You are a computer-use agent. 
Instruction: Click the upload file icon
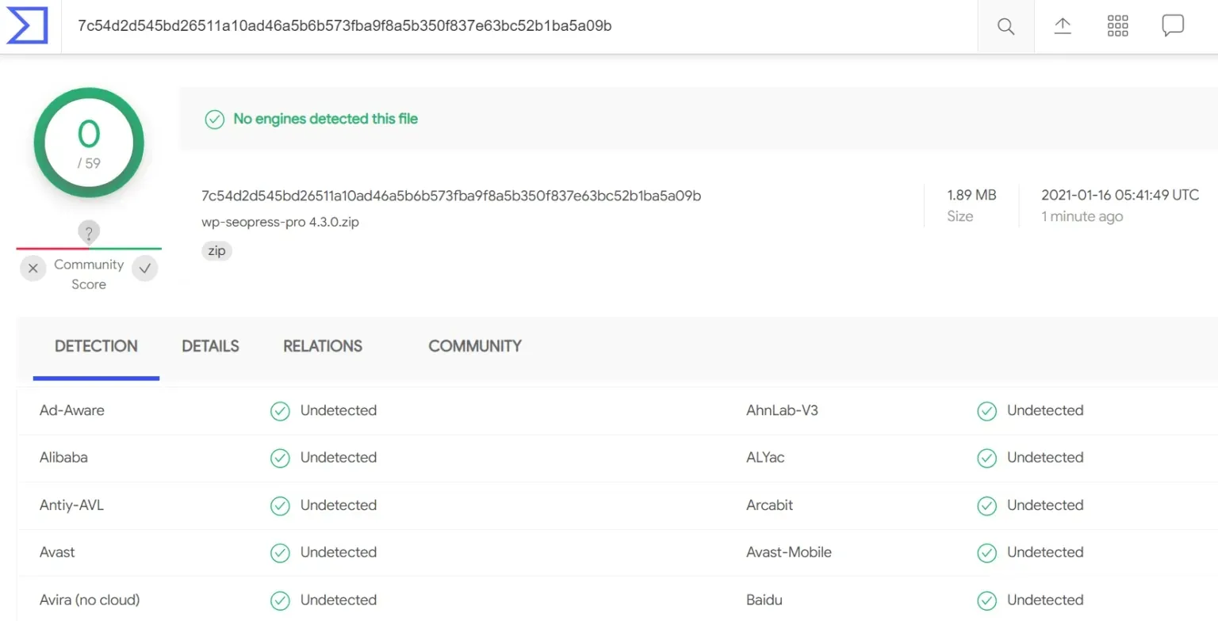point(1063,26)
